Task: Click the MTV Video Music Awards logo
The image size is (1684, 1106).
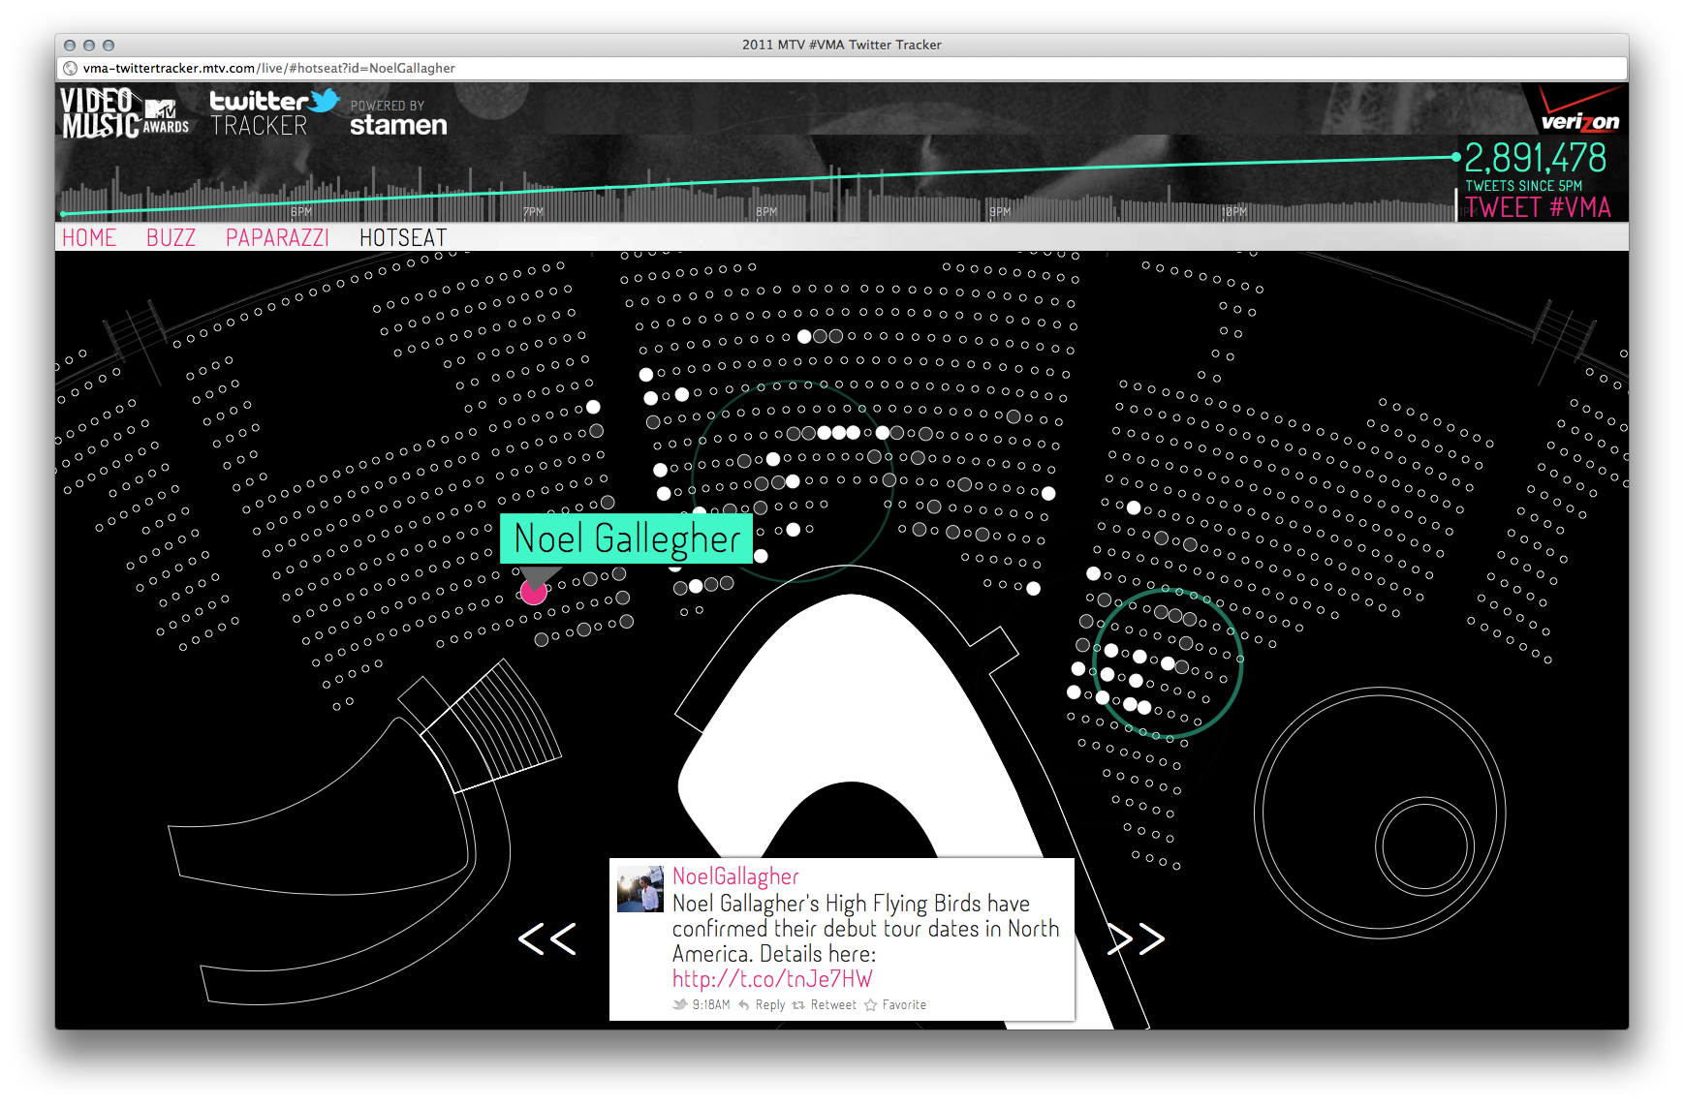Action: (124, 113)
